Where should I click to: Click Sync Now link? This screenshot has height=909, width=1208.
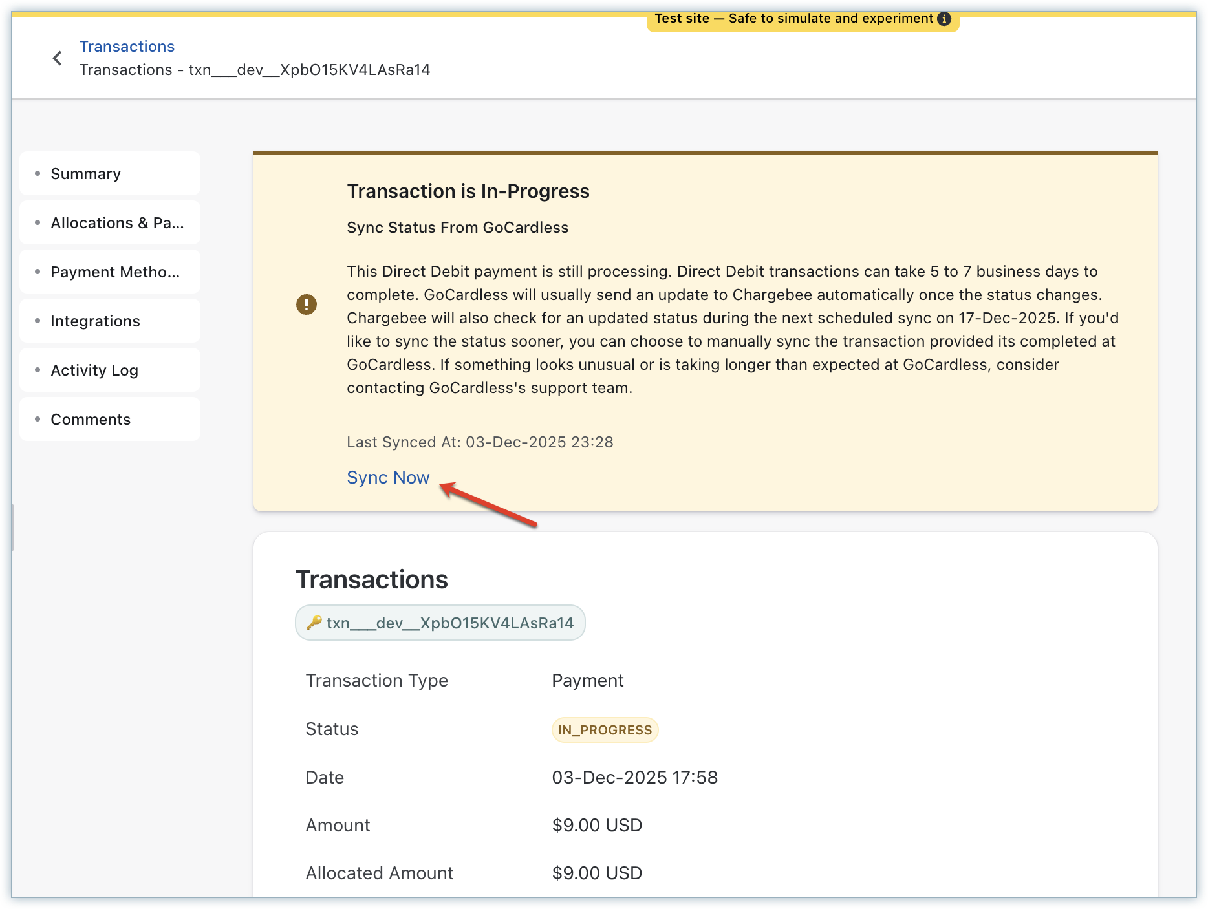click(388, 478)
